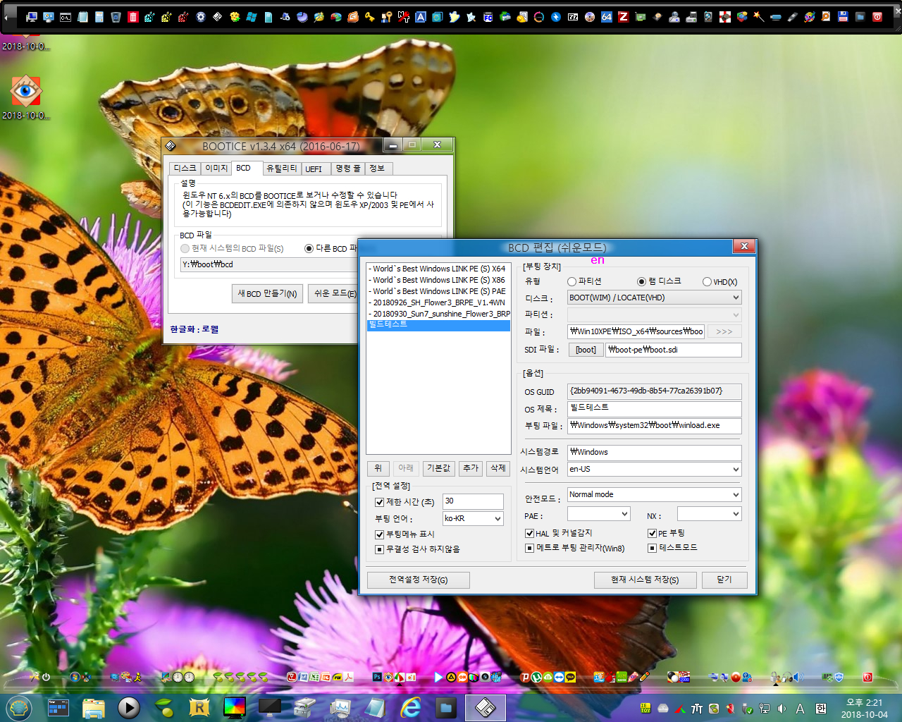This screenshot has width=902, height=722.
Task: Click the 새 BCD 만들기(N) button
Action: pos(267,293)
